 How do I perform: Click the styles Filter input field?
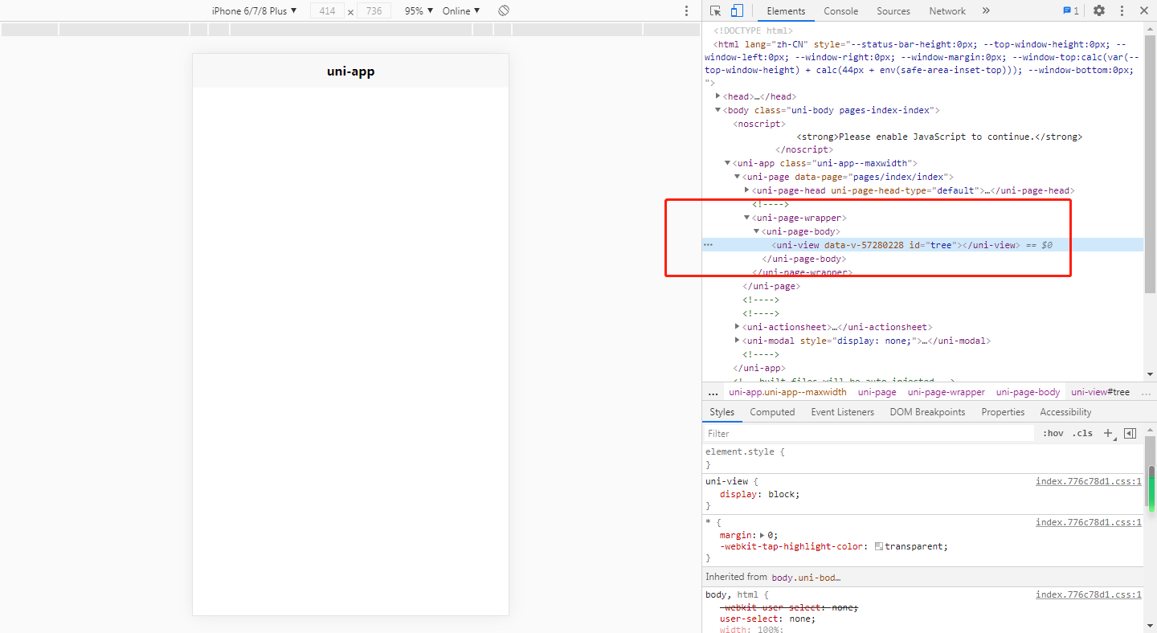coord(870,433)
